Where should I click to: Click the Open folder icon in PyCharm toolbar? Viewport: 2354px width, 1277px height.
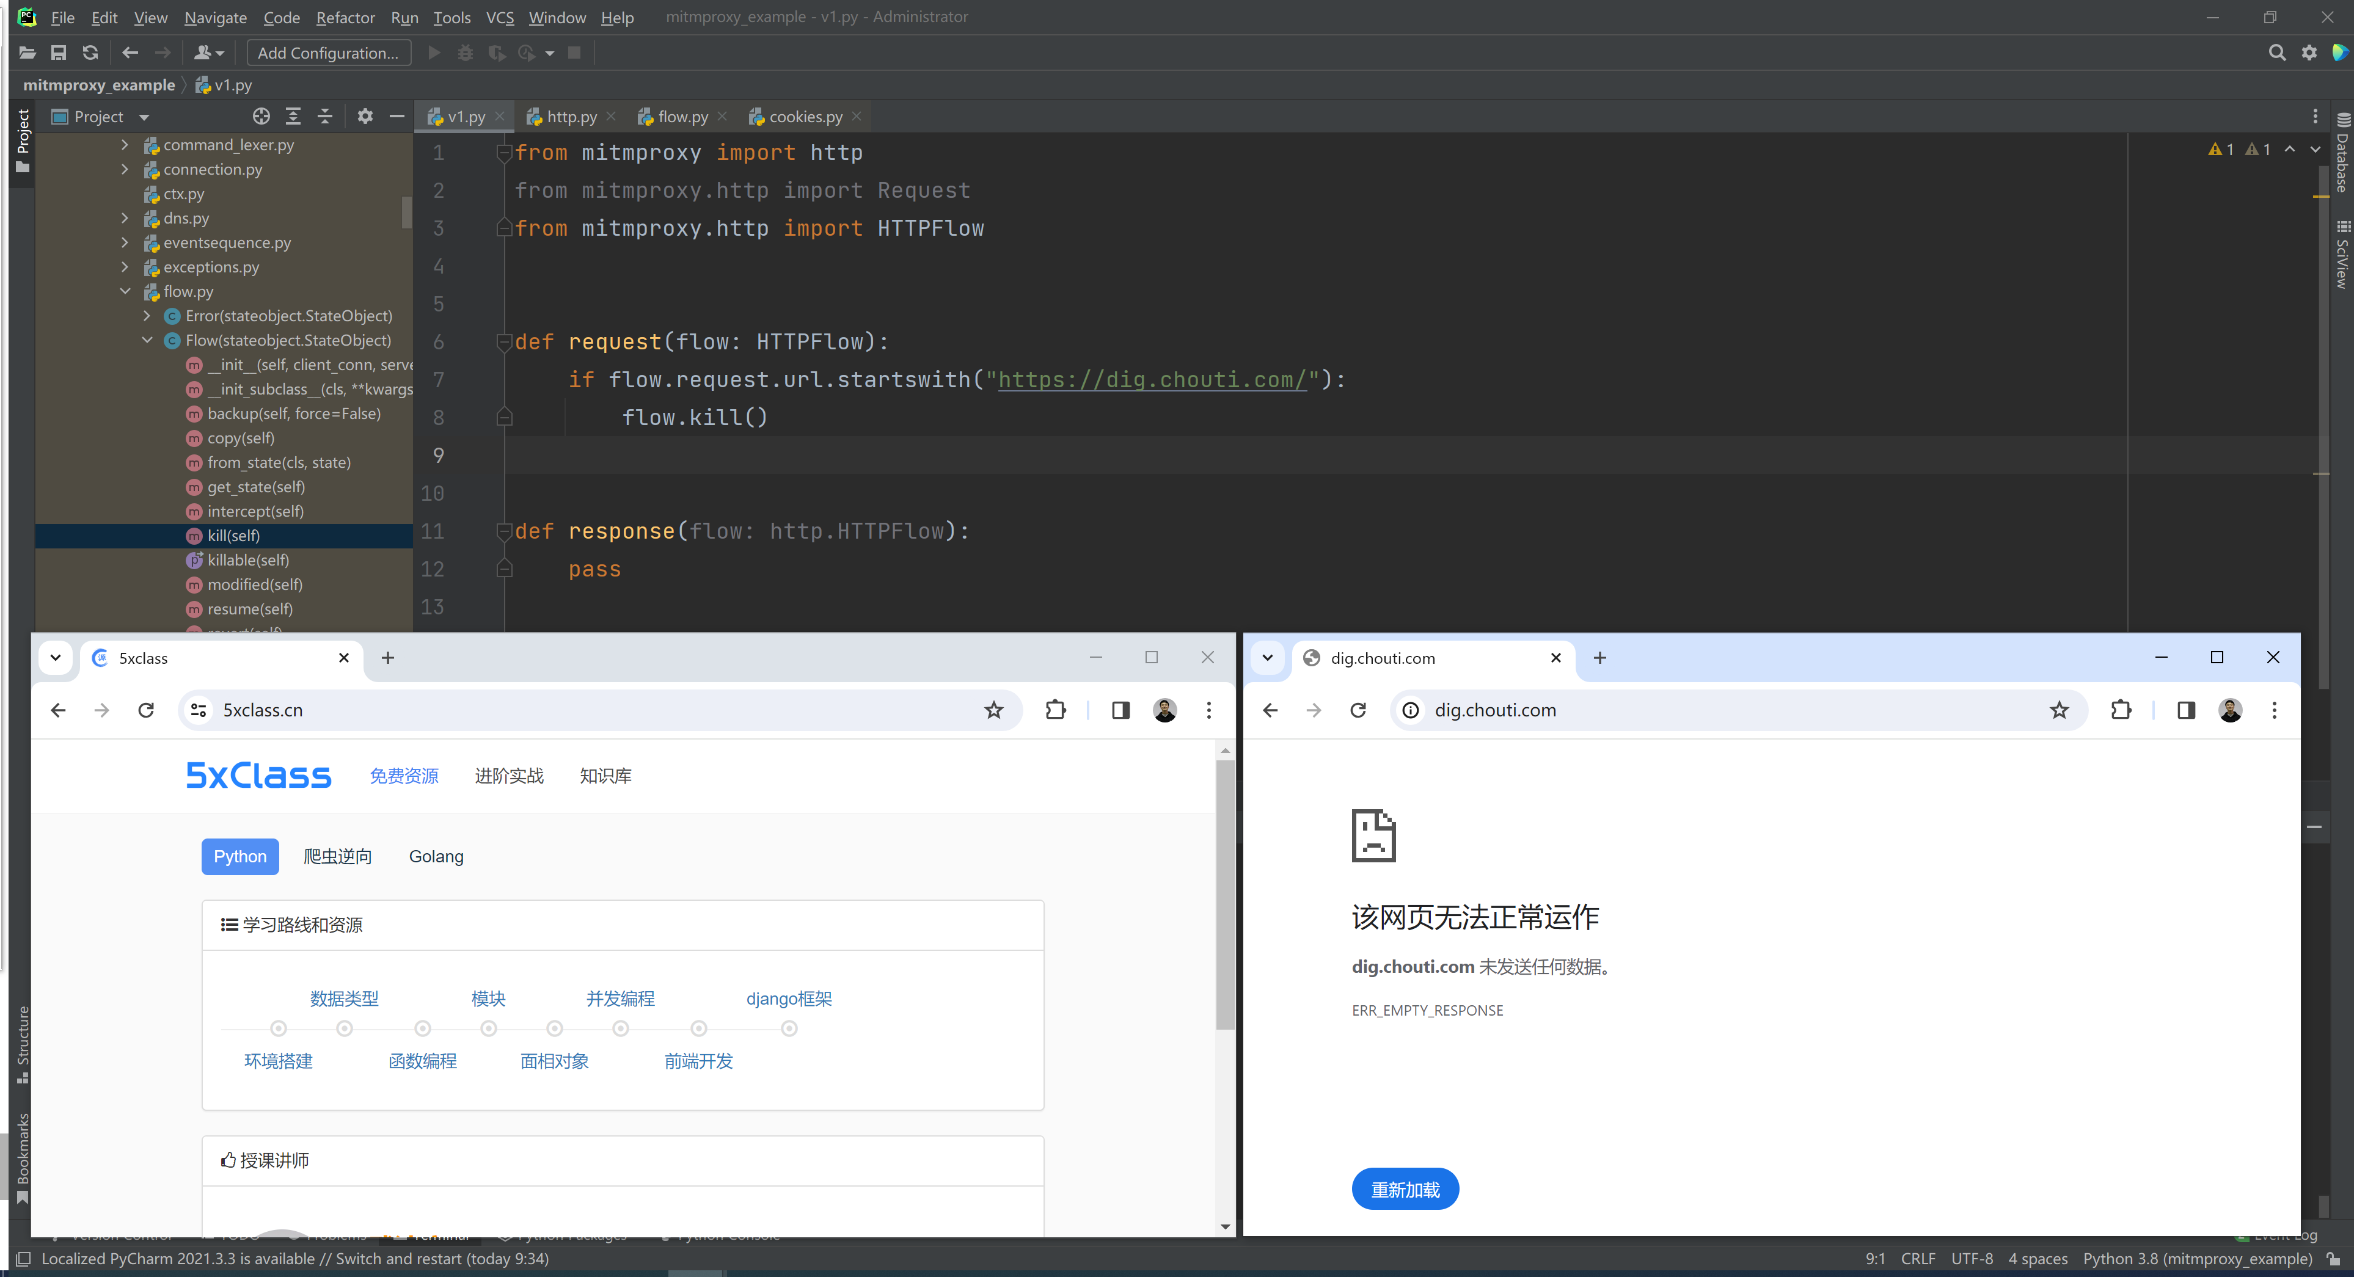tap(26, 53)
